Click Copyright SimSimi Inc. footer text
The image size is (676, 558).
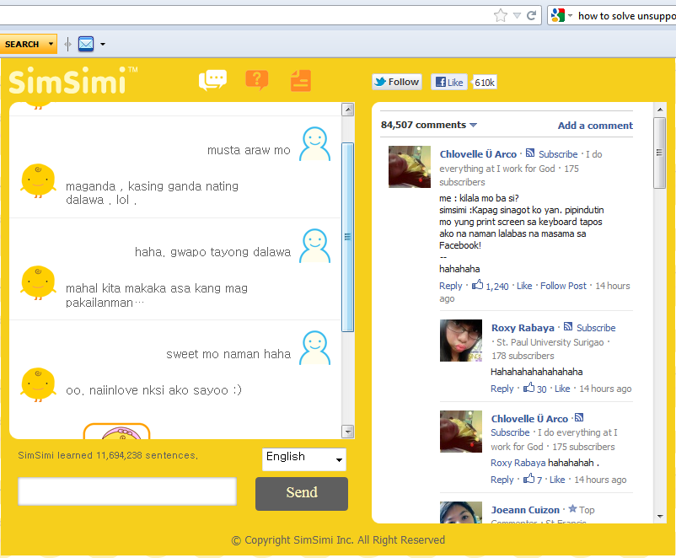point(338,540)
